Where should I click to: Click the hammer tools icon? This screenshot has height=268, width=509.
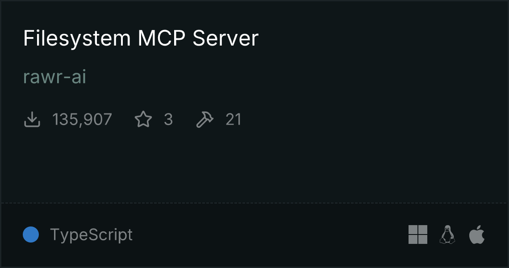pyautogui.click(x=205, y=119)
